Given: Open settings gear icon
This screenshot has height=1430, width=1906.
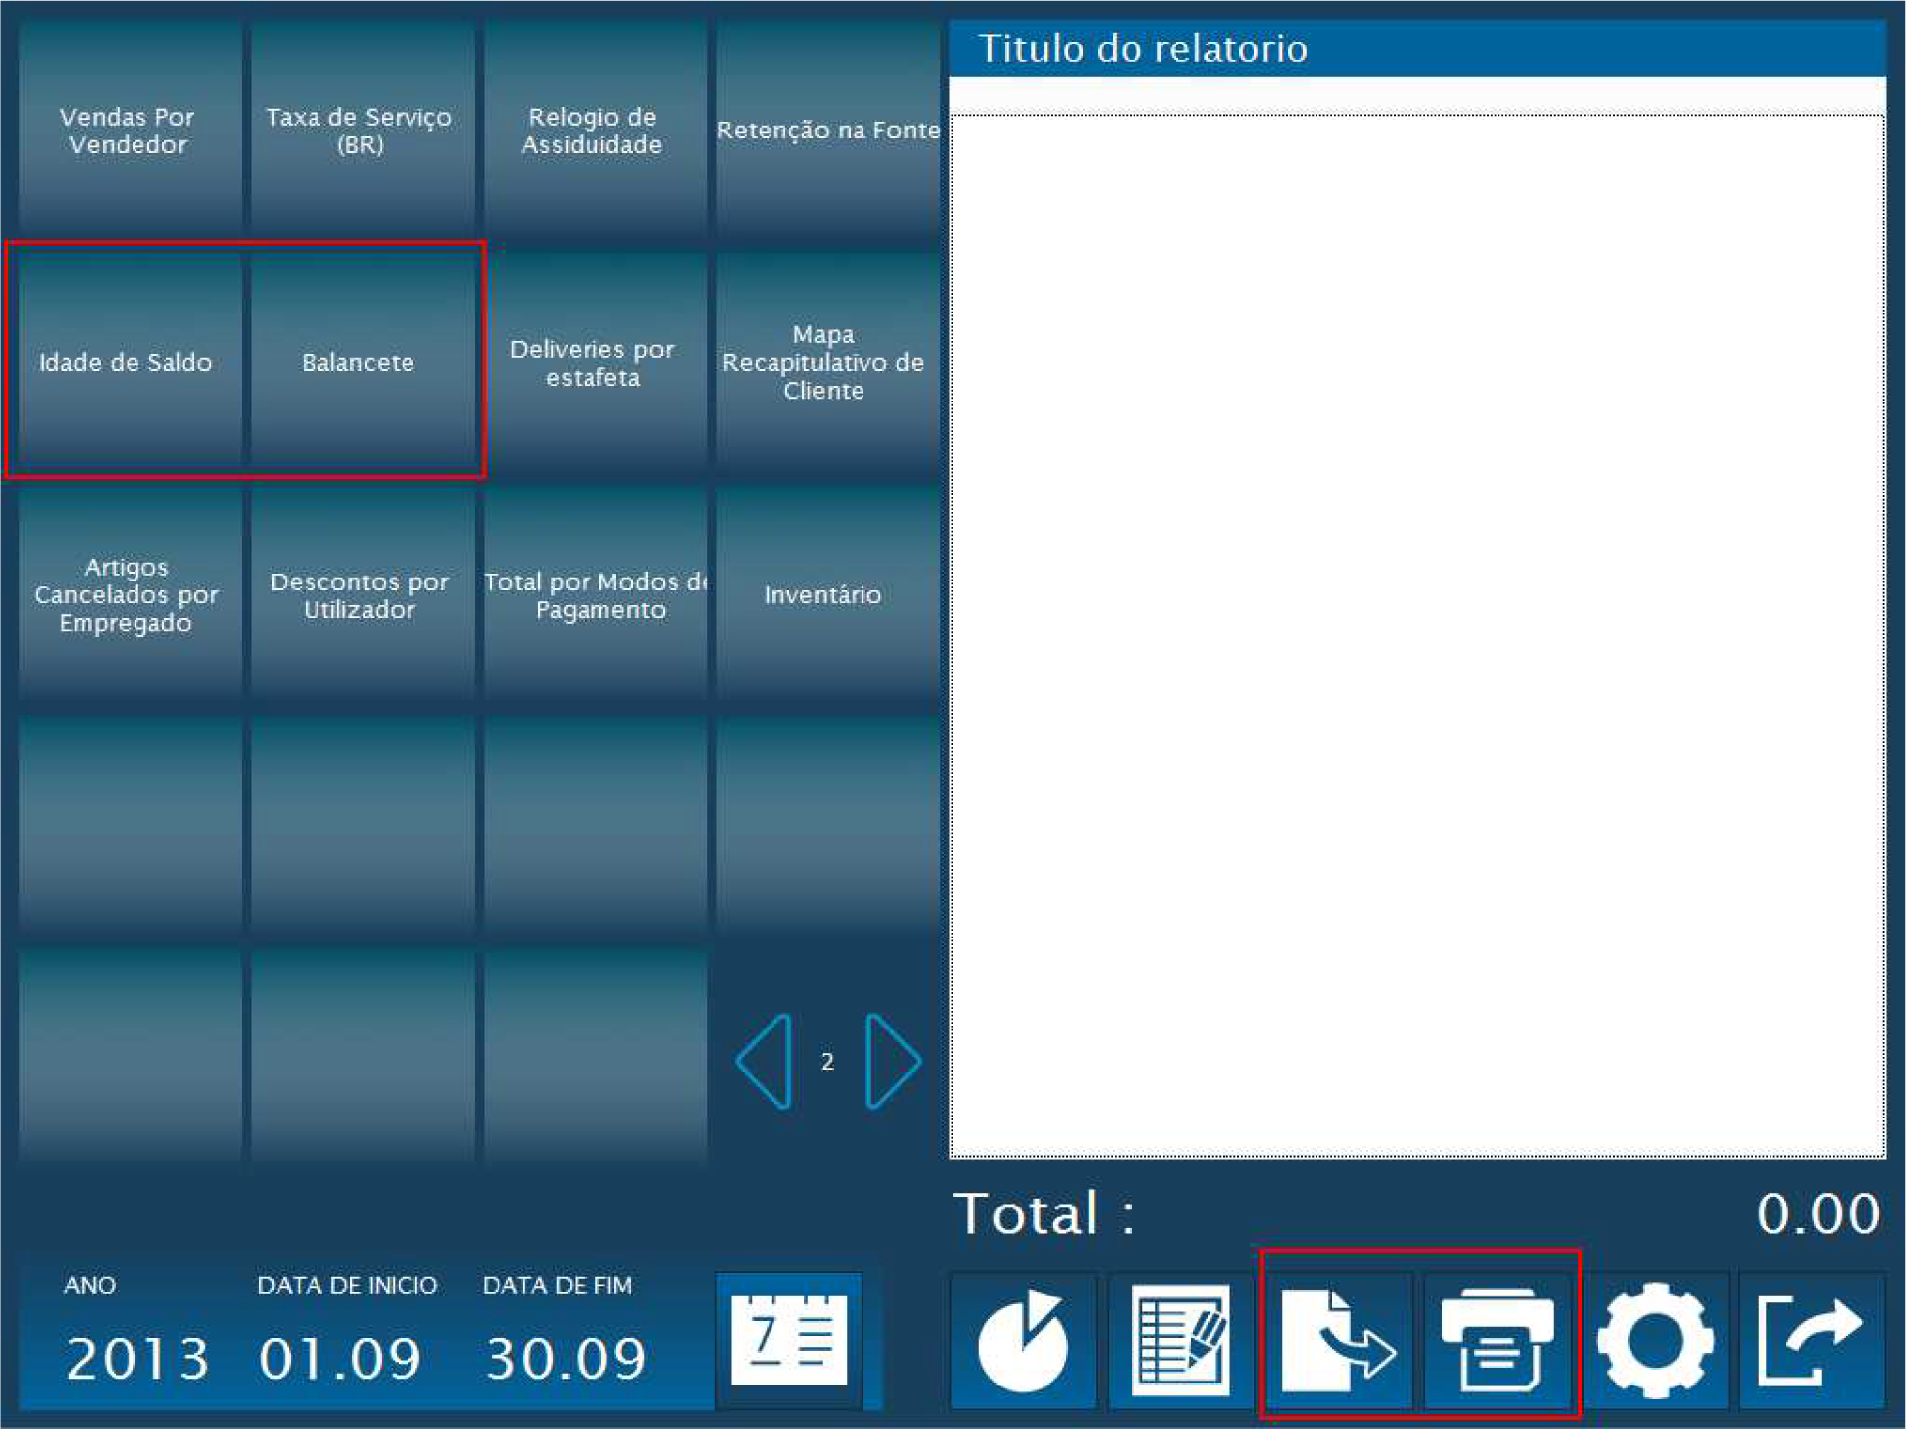Looking at the screenshot, I should (1655, 1340).
